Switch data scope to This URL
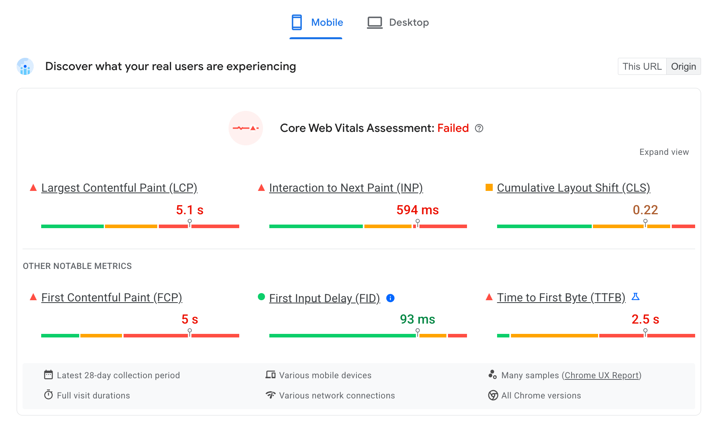This screenshot has height=423, width=709. coord(642,66)
